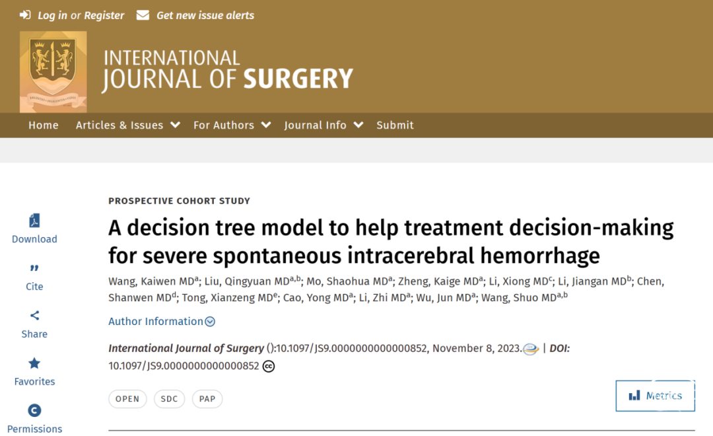Click the SDC tag pill
Image resolution: width=713 pixels, height=436 pixels.
pyautogui.click(x=169, y=399)
